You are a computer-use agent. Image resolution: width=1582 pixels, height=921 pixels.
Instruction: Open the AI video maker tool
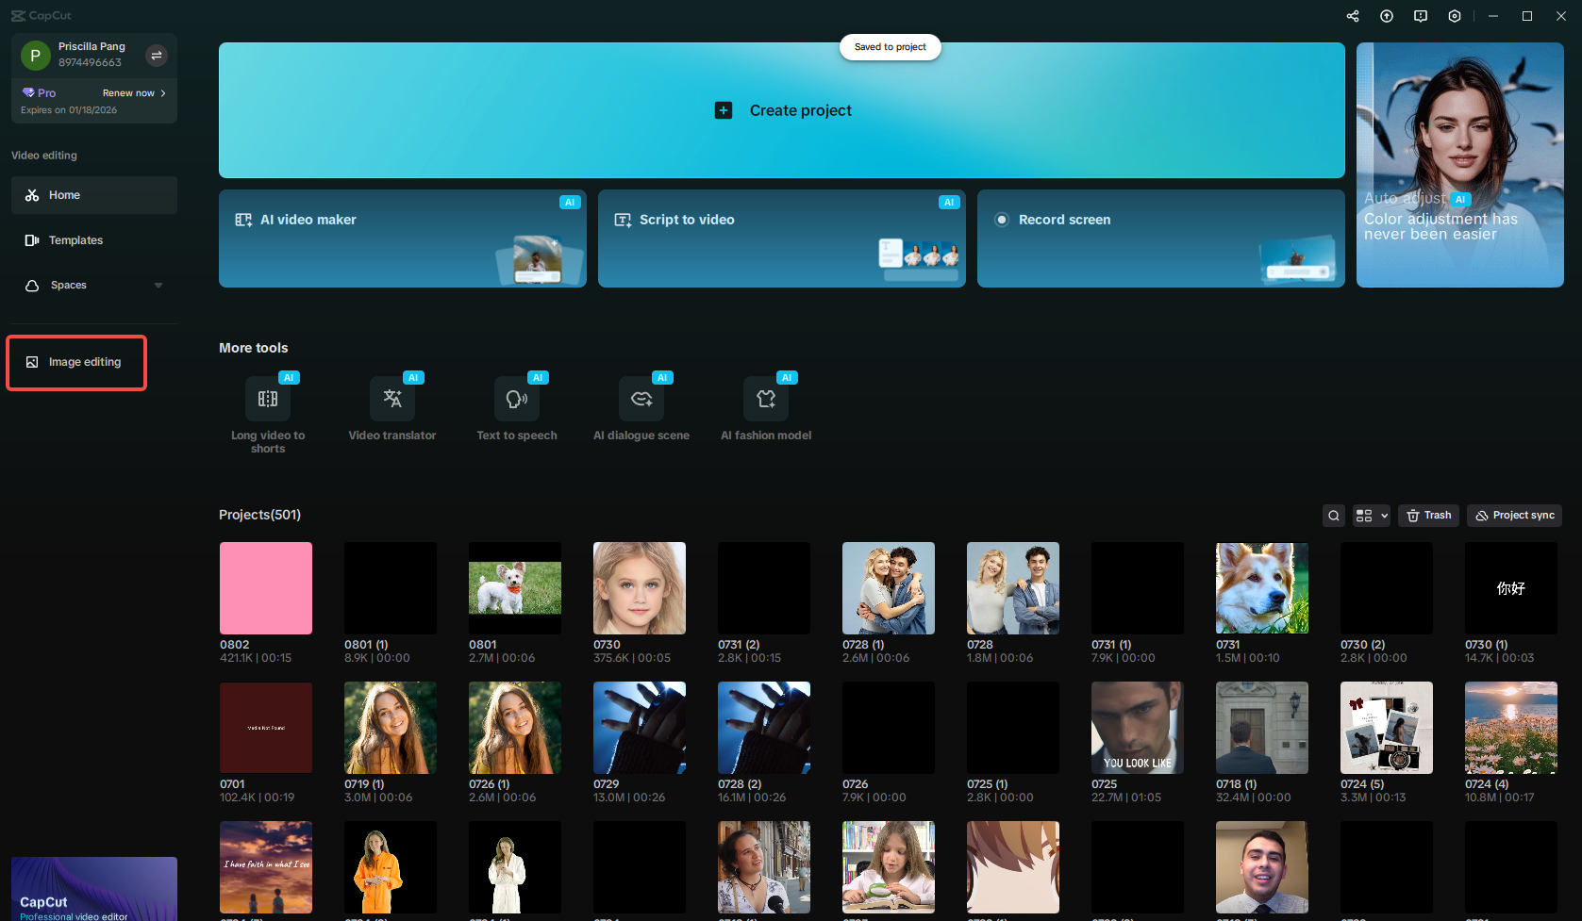(x=401, y=238)
